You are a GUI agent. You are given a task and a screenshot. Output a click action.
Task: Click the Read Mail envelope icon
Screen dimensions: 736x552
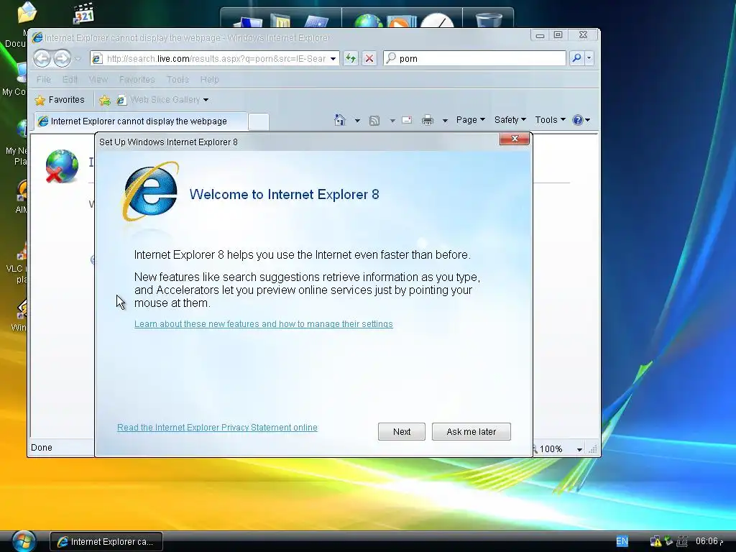pos(407,120)
